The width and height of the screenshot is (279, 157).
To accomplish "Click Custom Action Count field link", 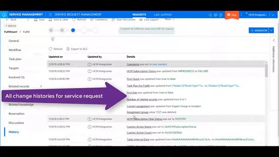I will point(139,133).
